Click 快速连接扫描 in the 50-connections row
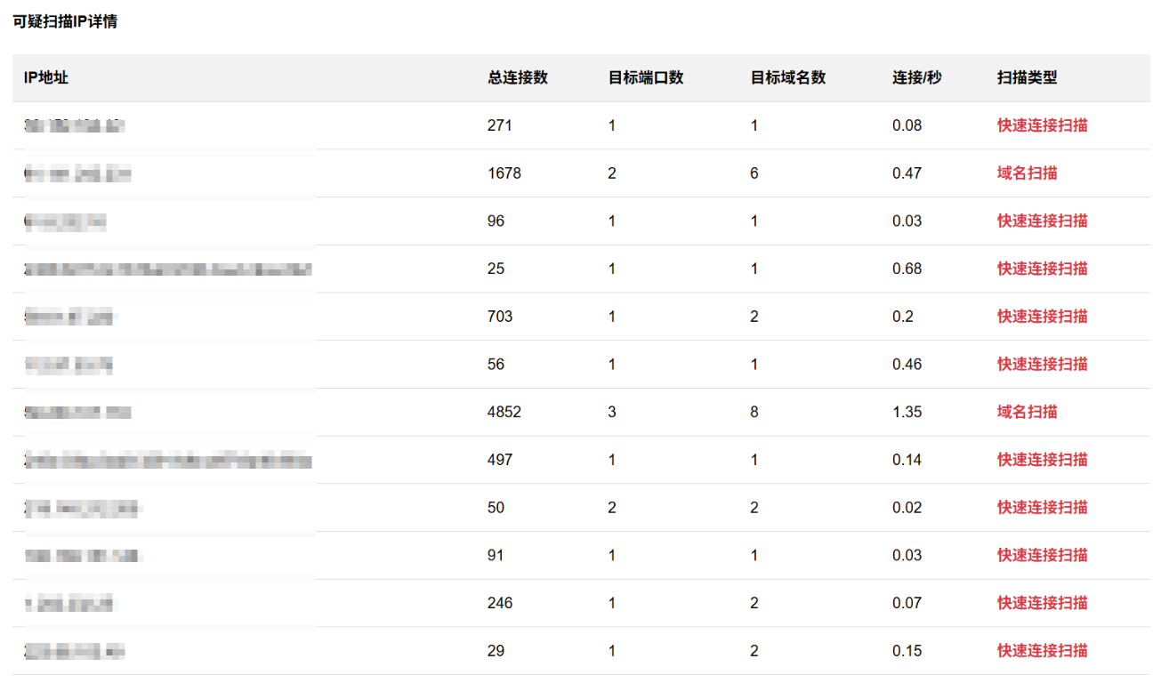The image size is (1169, 683). (x=1043, y=507)
